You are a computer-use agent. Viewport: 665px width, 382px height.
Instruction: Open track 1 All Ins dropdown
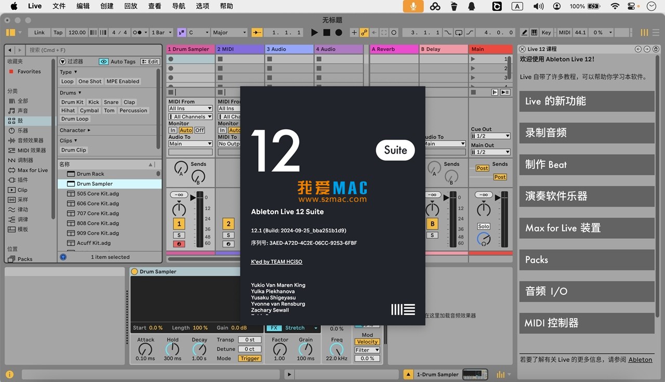[190, 108]
